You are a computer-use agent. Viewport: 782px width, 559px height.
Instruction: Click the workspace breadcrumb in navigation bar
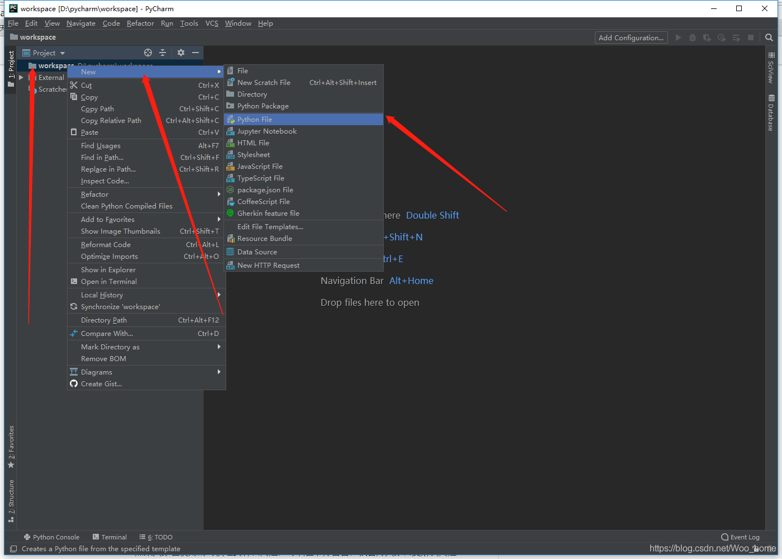pyautogui.click(x=34, y=37)
